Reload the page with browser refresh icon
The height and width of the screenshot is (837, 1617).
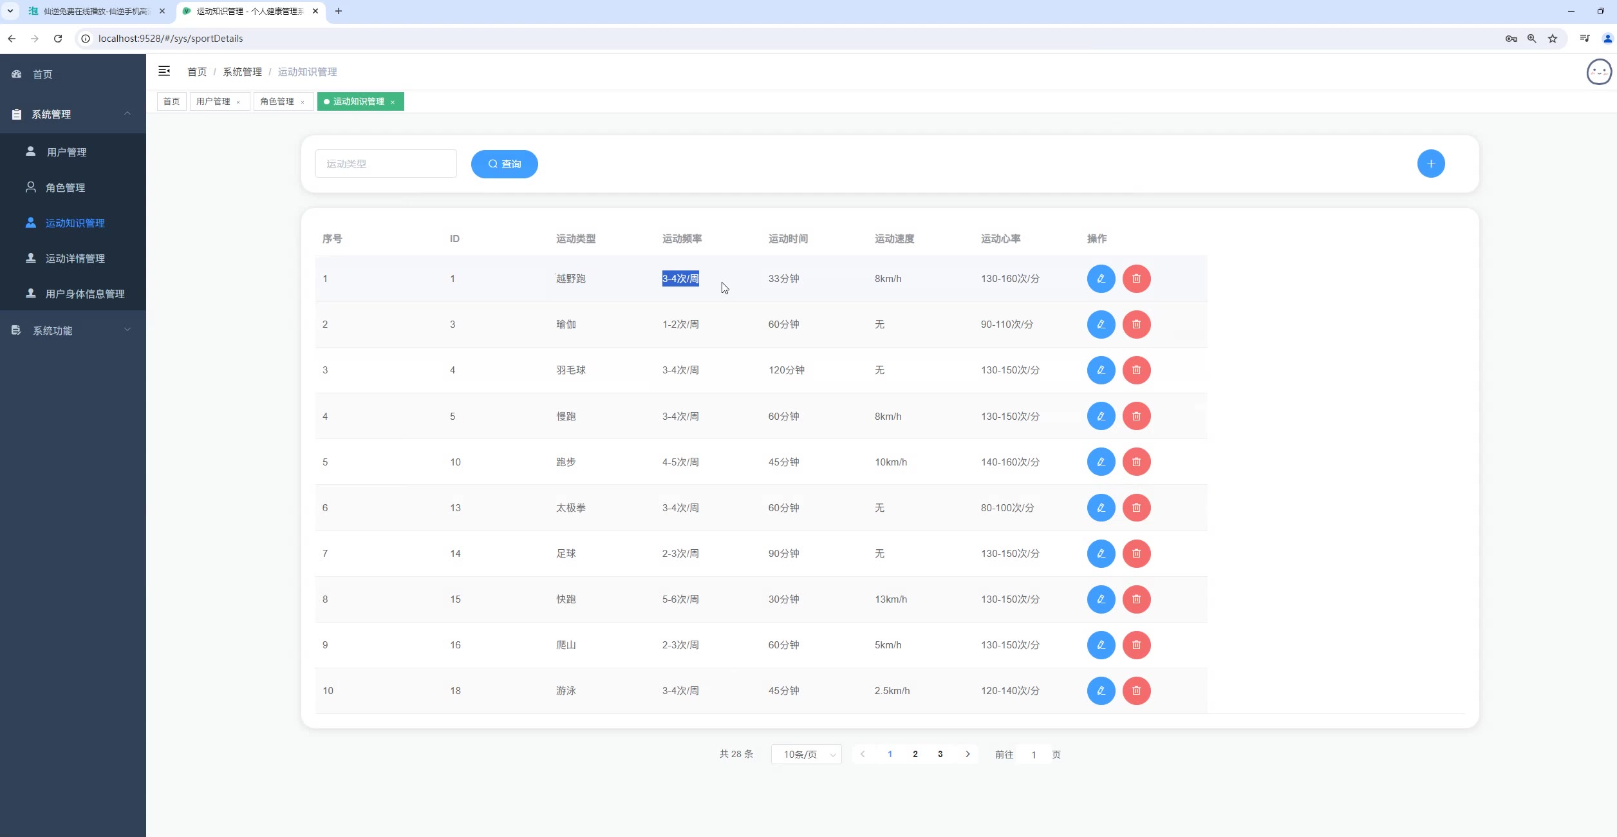[58, 39]
